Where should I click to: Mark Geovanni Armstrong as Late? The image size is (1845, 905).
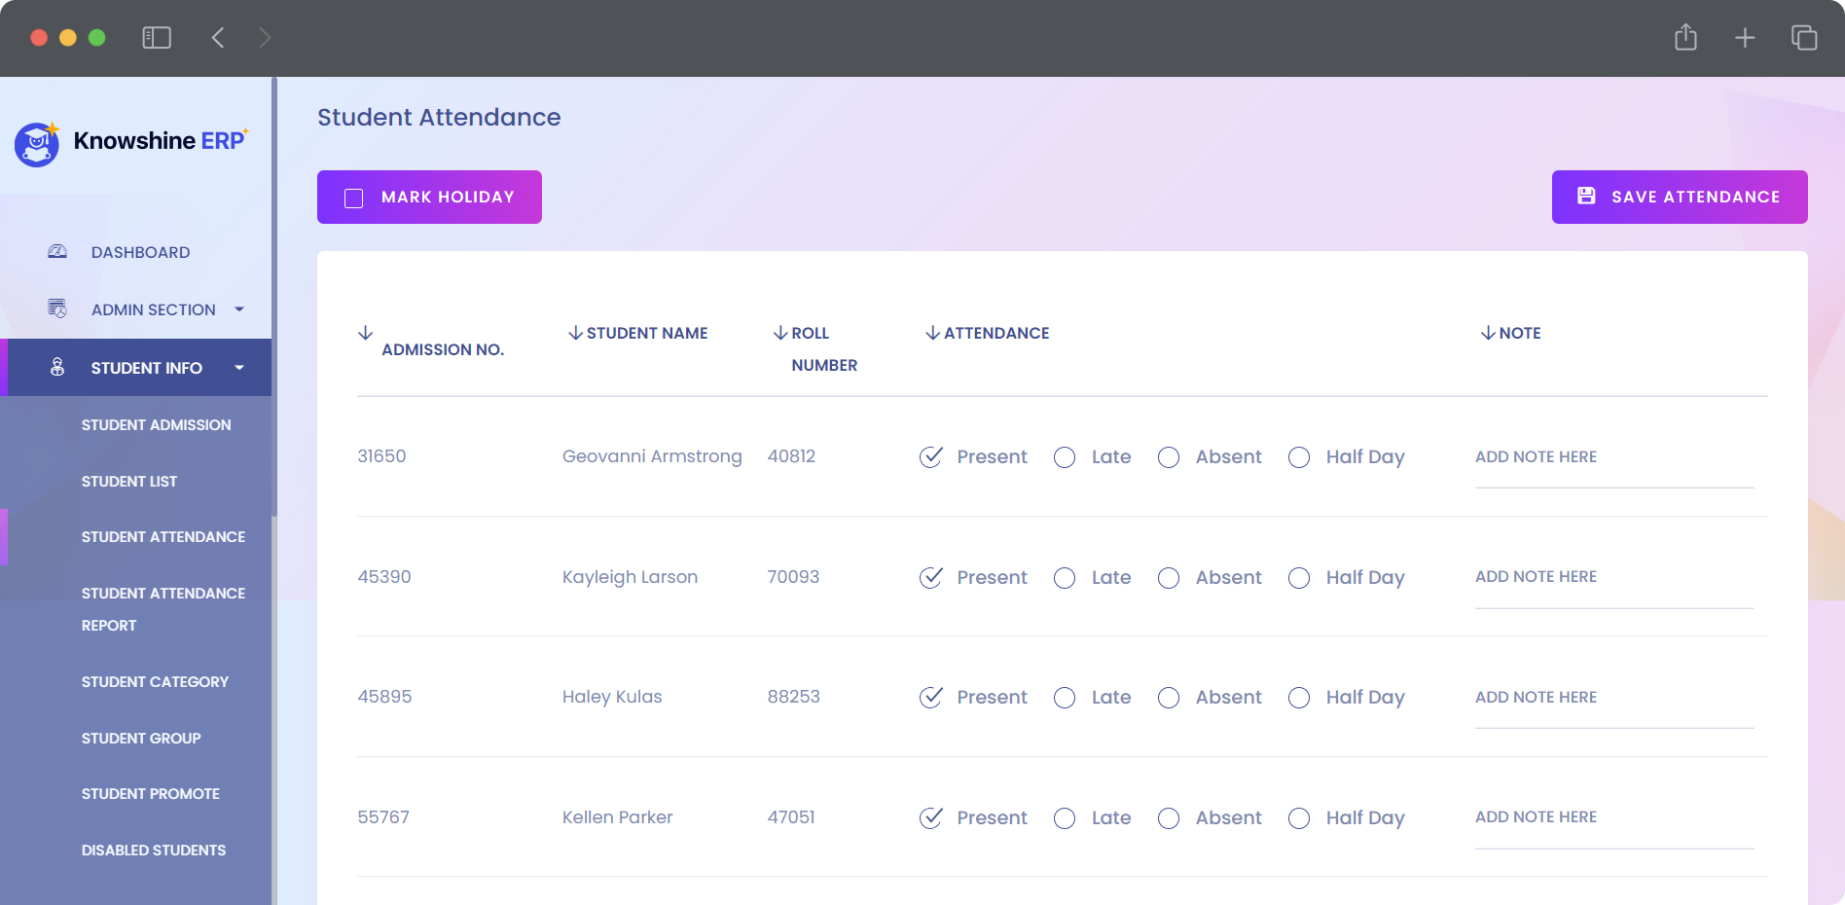(1065, 457)
